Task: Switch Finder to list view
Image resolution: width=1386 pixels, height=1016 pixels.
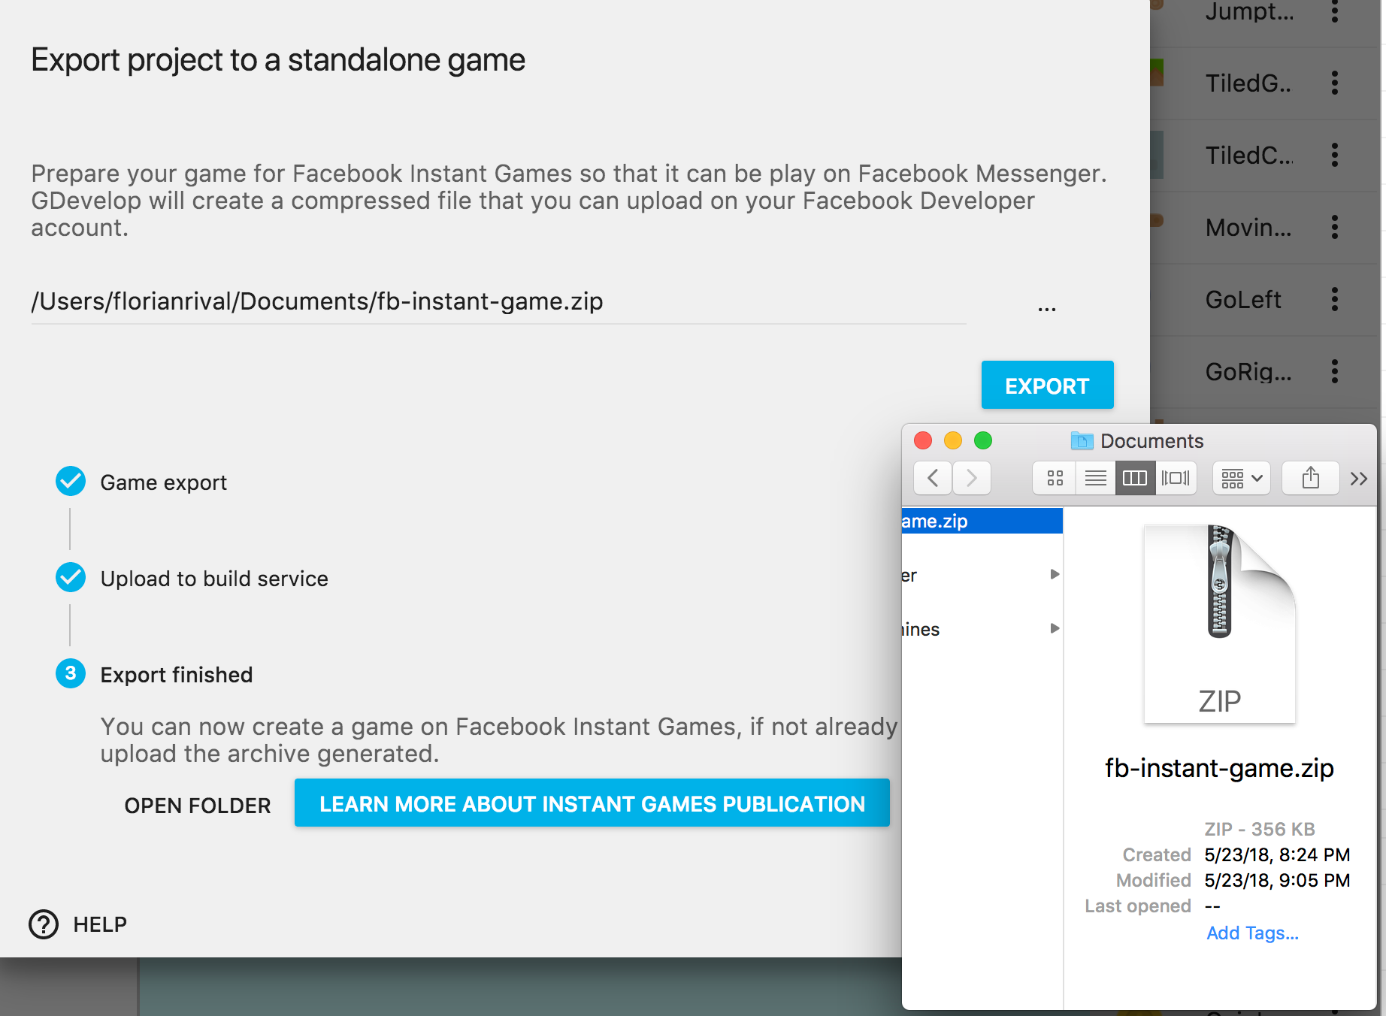Action: pyautogui.click(x=1095, y=478)
